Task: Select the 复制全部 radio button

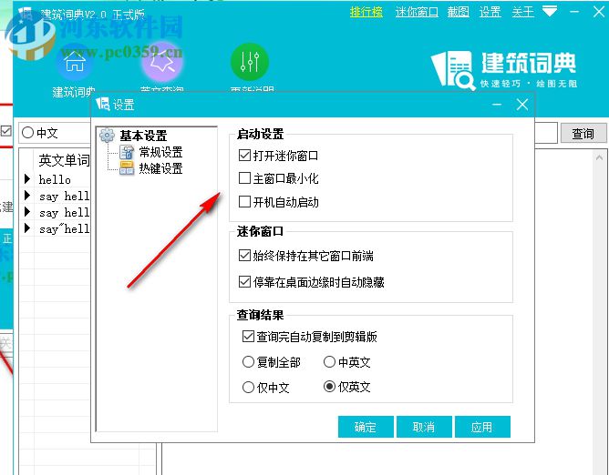Action: click(x=248, y=362)
